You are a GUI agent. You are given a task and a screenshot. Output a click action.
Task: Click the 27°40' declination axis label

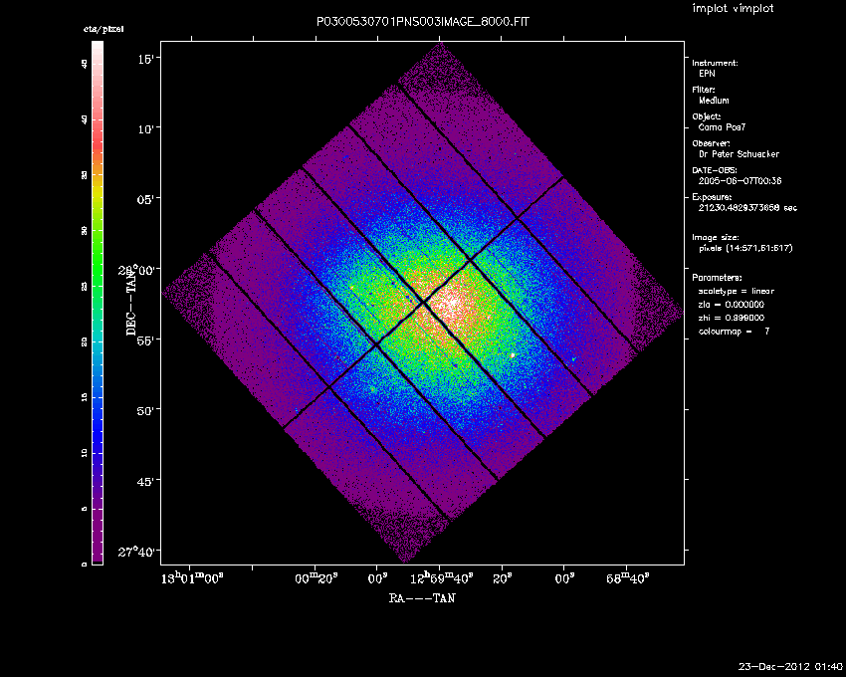[136, 552]
